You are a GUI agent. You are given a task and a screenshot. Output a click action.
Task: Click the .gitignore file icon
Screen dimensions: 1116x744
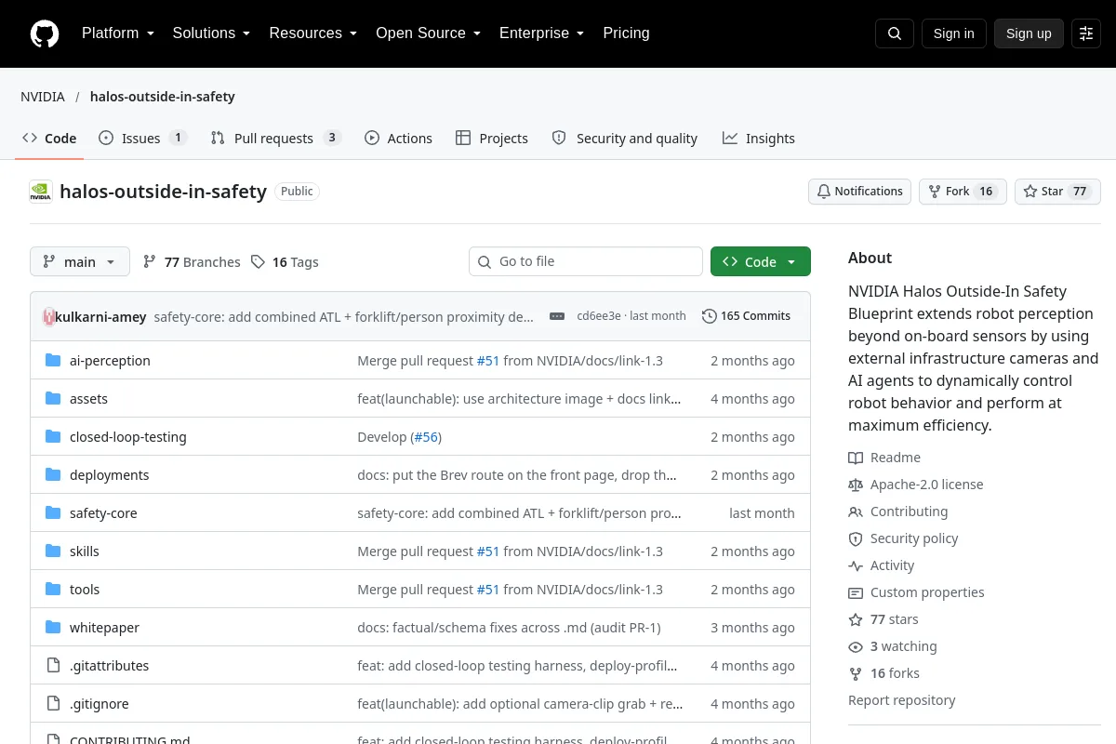(53, 703)
